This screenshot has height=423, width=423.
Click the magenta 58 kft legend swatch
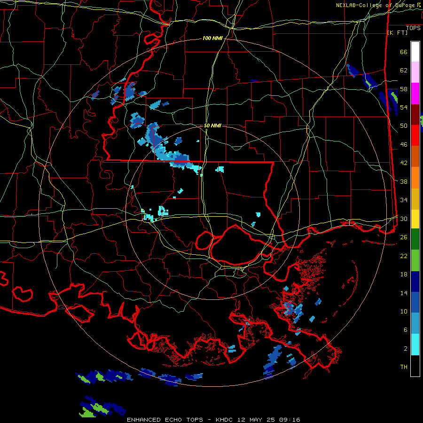pyautogui.click(x=415, y=94)
